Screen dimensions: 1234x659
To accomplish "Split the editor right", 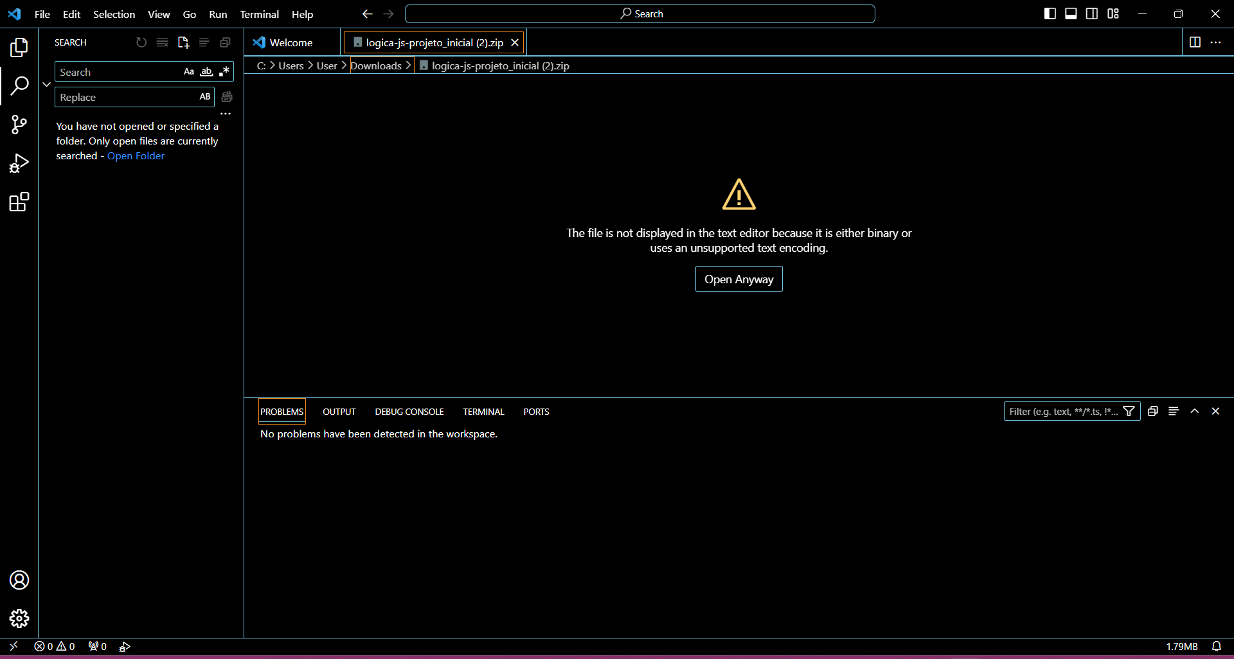I will [1195, 42].
